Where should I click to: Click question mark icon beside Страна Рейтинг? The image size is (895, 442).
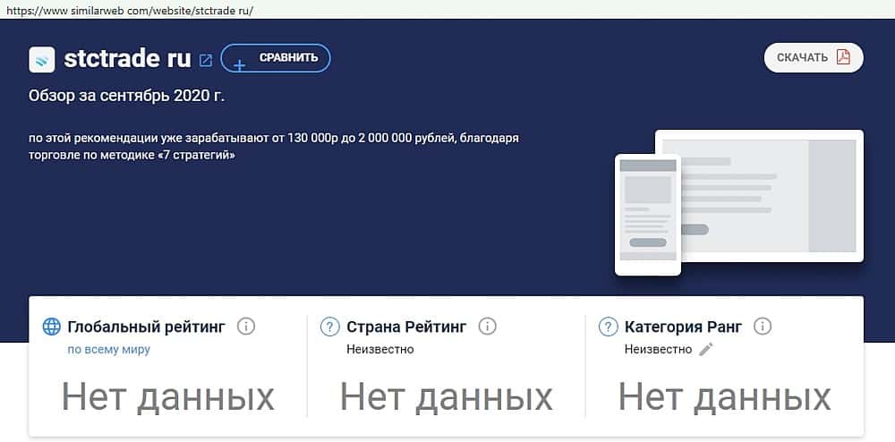330,327
